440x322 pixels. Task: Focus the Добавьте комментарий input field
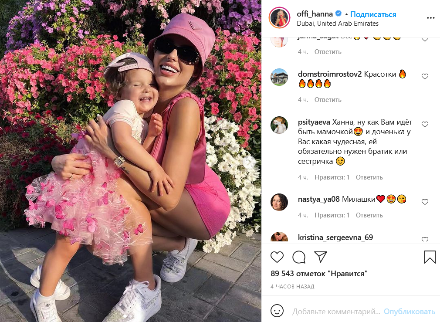tap(336, 312)
